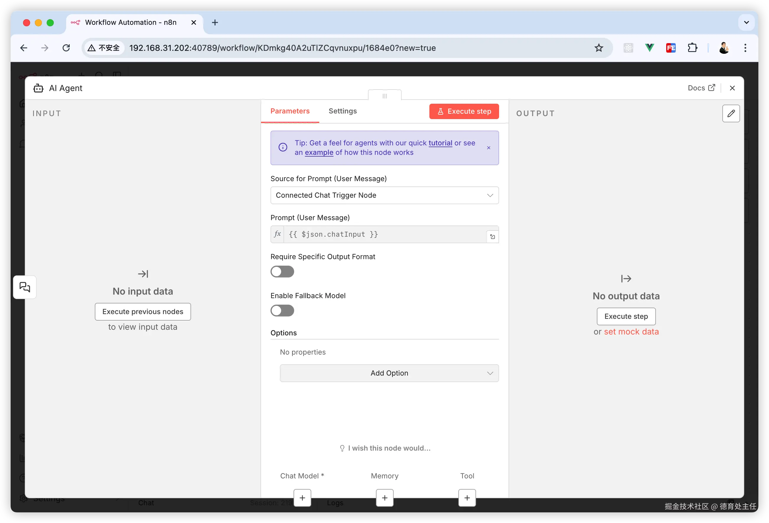Open the chat bubble icon button
Viewport: 769px width, 523px height.
[x=25, y=287]
